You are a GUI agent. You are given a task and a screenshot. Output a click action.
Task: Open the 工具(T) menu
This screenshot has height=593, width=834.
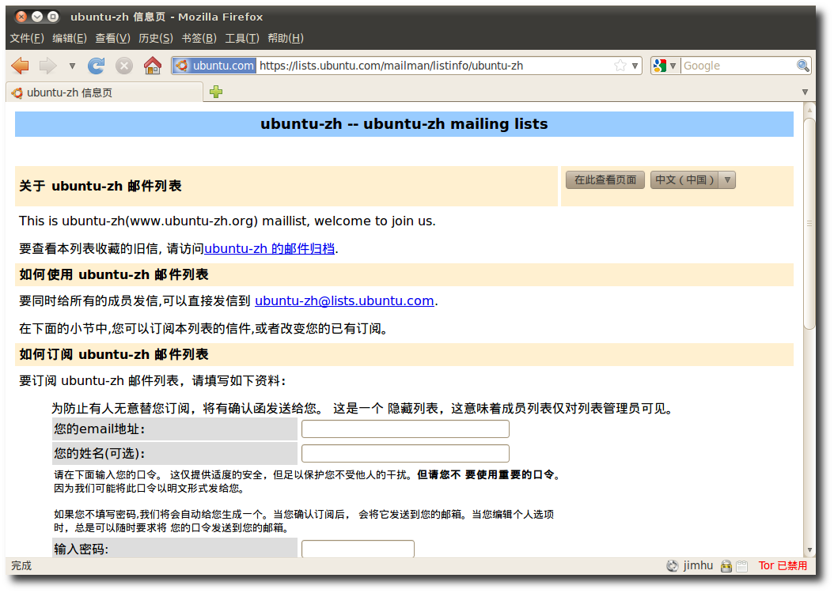(x=242, y=38)
